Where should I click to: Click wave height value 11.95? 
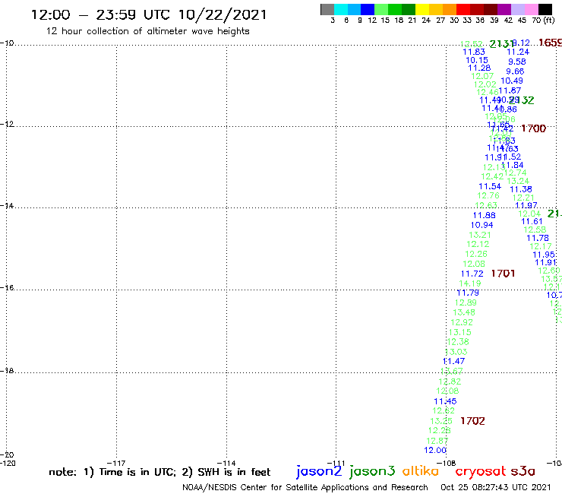click(x=544, y=255)
